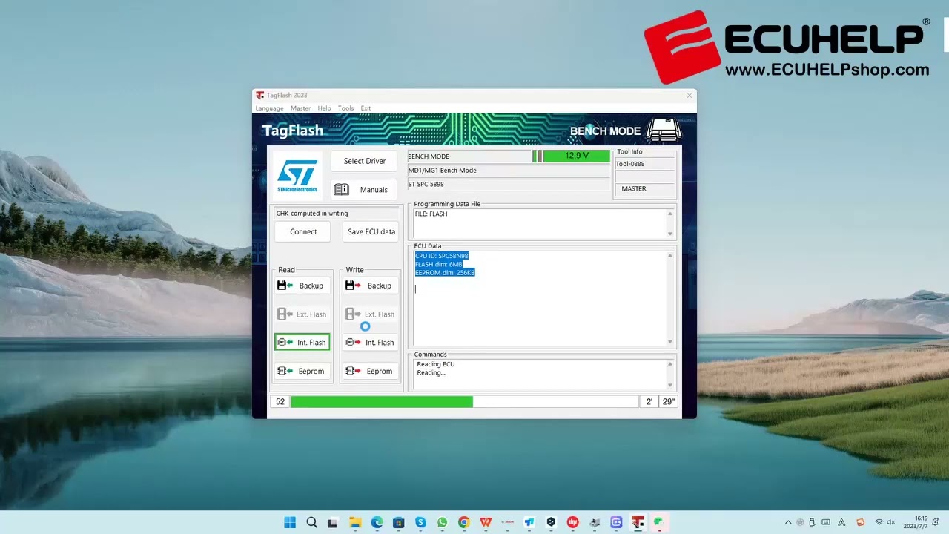949x534 pixels.
Task: Click the Programming Data File scroll down arrow
Action: [x=670, y=234]
